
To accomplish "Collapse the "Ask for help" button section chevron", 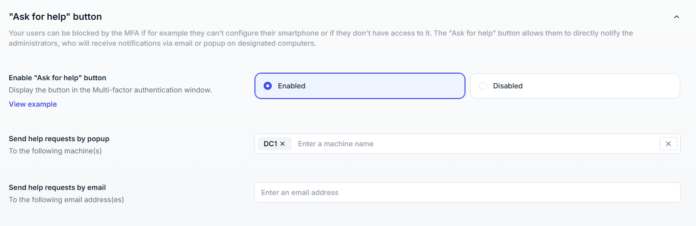I will tap(677, 17).
